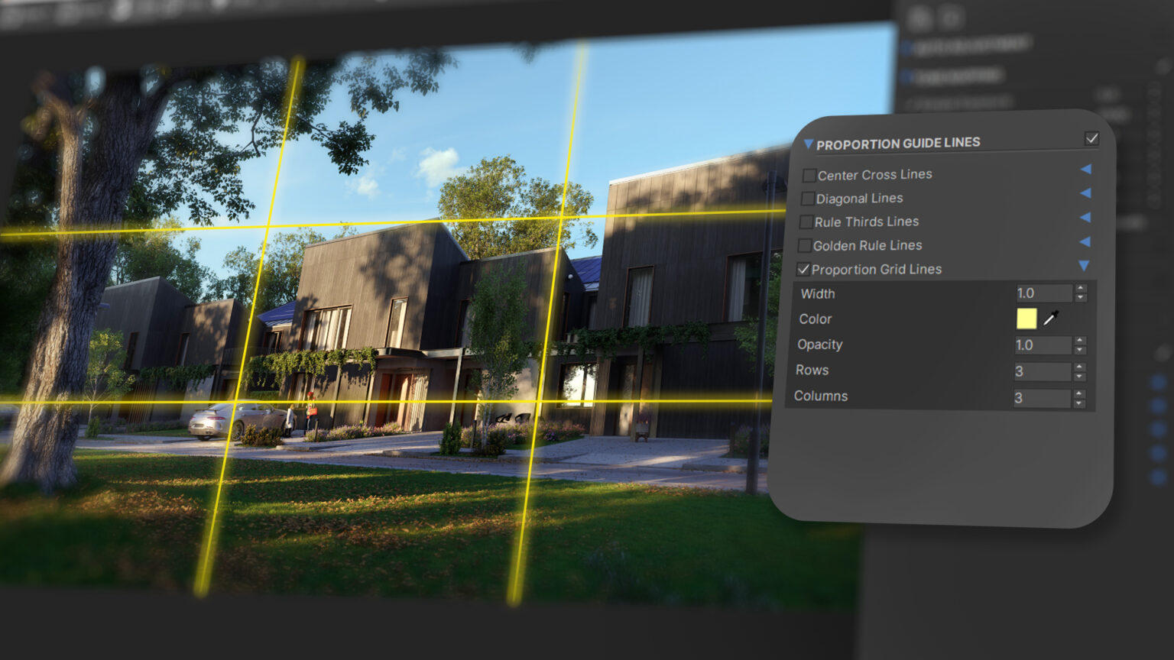1174x660 pixels.
Task: Collapse the Proportion Grid Lines settings arrow
Action: coord(1084,266)
